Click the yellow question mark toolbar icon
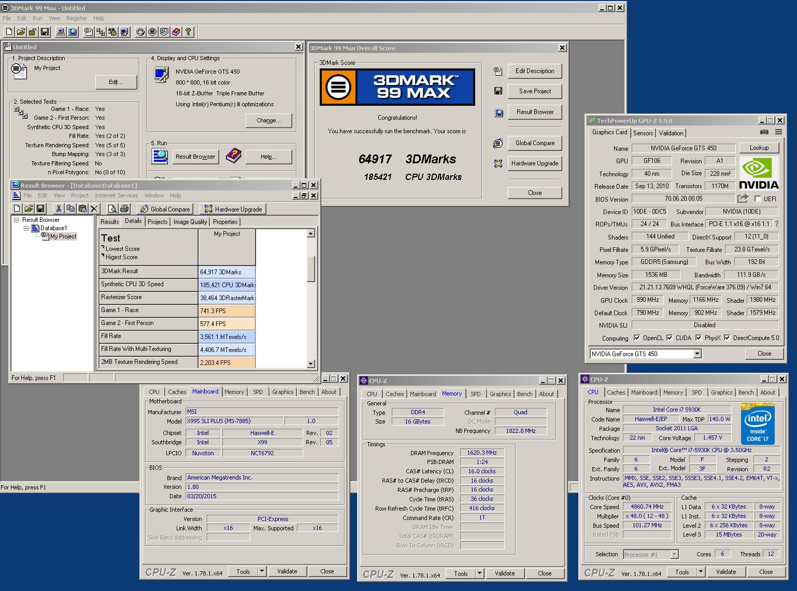Screen dimensions: 797x591 188,32
